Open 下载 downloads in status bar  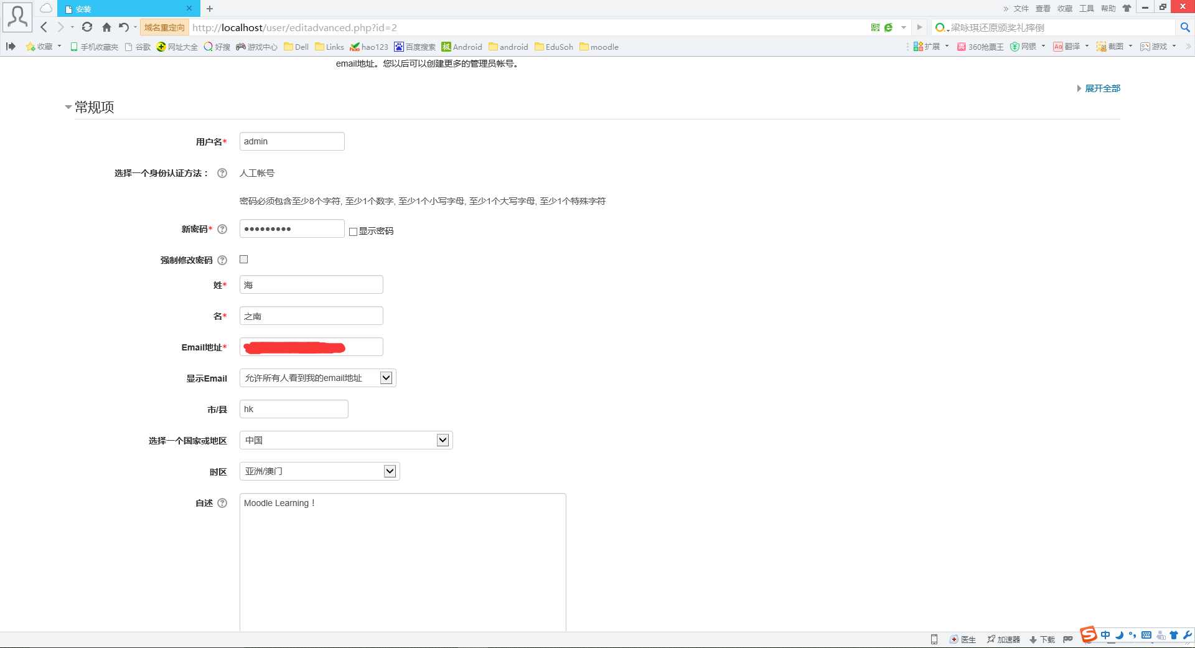pyautogui.click(x=1042, y=639)
